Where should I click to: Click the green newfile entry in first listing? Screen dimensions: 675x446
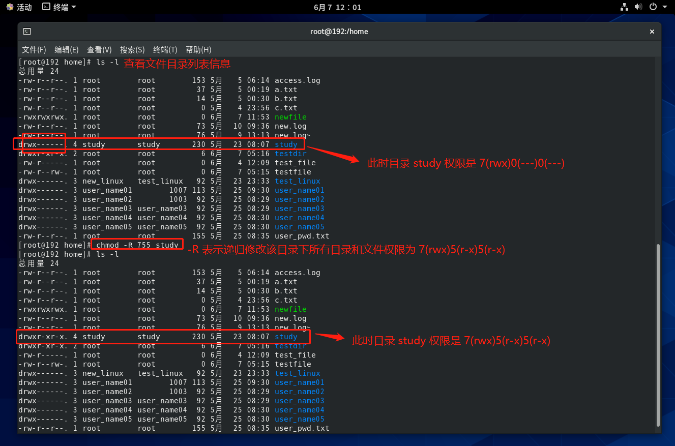coord(290,117)
